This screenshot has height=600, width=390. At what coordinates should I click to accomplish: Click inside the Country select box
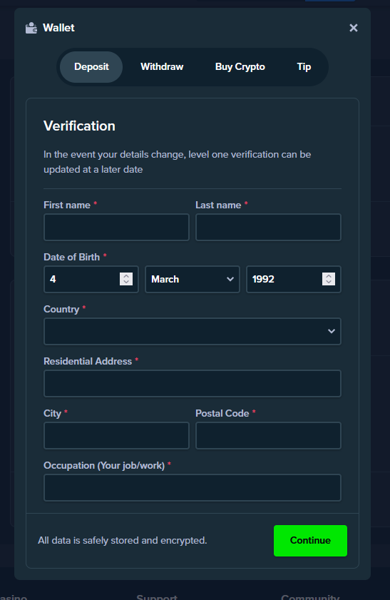[193, 331]
